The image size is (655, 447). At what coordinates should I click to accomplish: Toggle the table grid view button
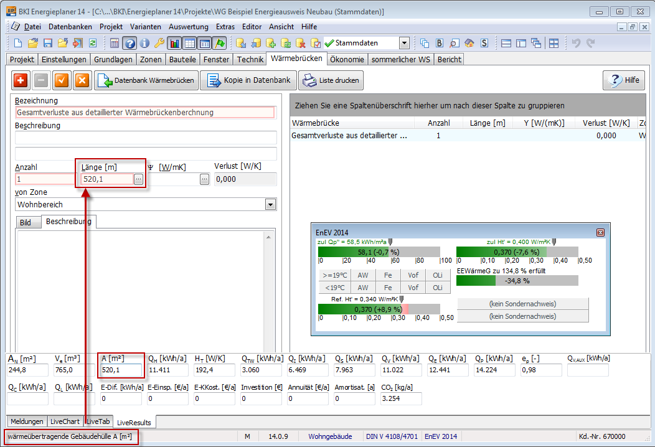click(190, 43)
